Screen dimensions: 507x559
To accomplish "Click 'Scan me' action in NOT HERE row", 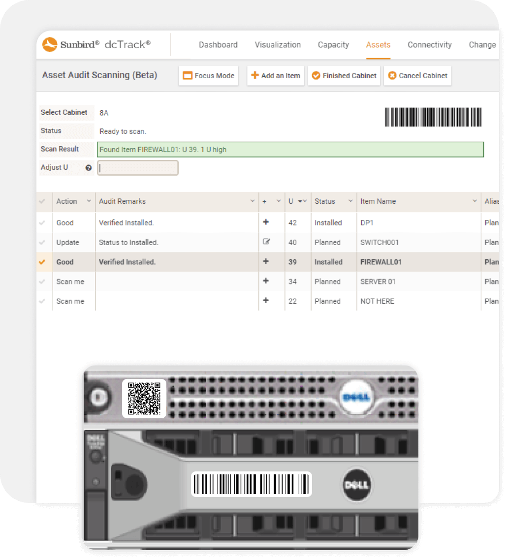I will pyautogui.click(x=70, y=301).
